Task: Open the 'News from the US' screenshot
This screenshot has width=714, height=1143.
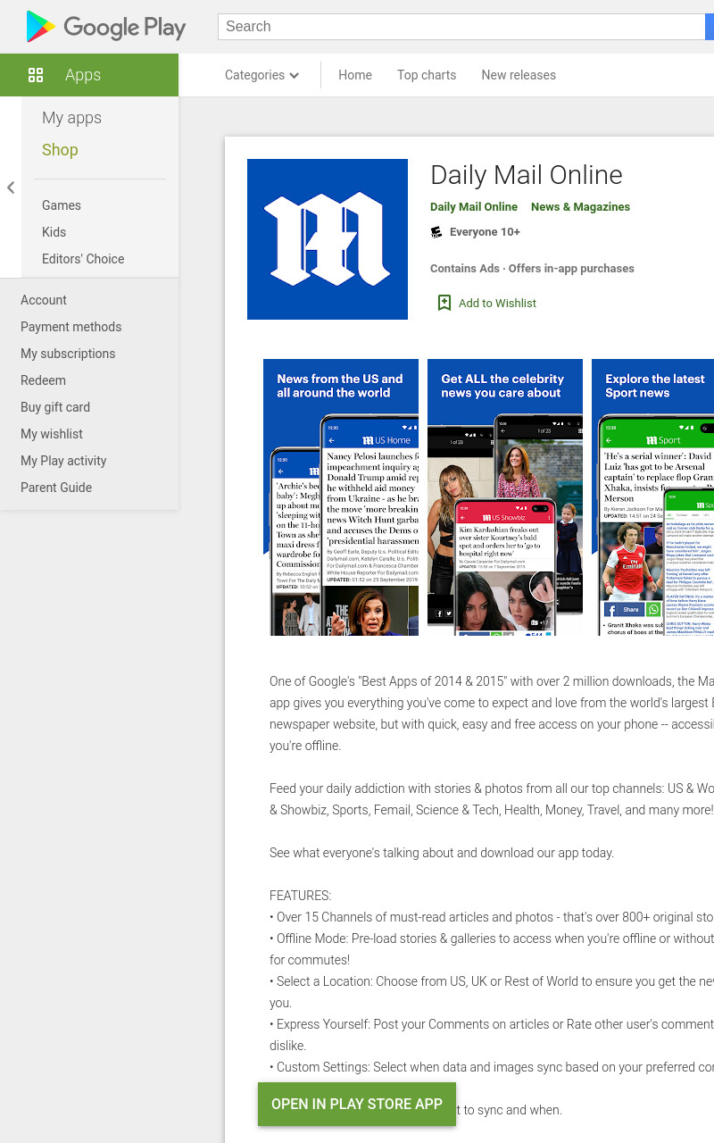Action: click(341, 497)
